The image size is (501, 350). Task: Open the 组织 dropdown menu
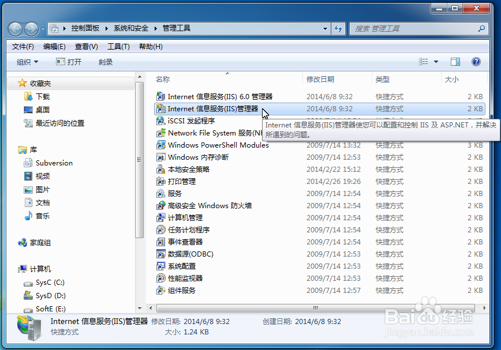point(27,62)
